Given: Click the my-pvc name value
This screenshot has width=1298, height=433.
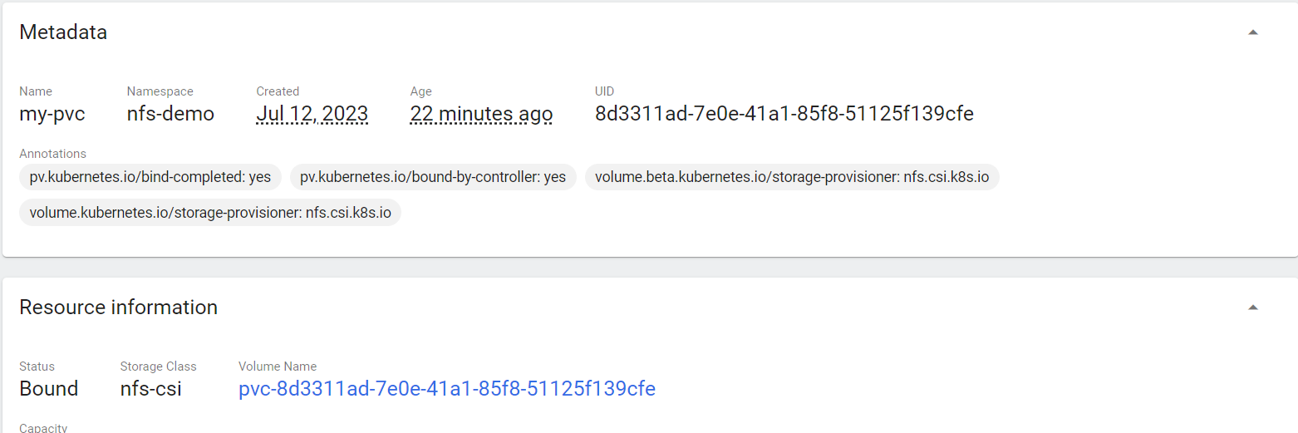Looking at the screenshot, I should click(x=52, y=114).
